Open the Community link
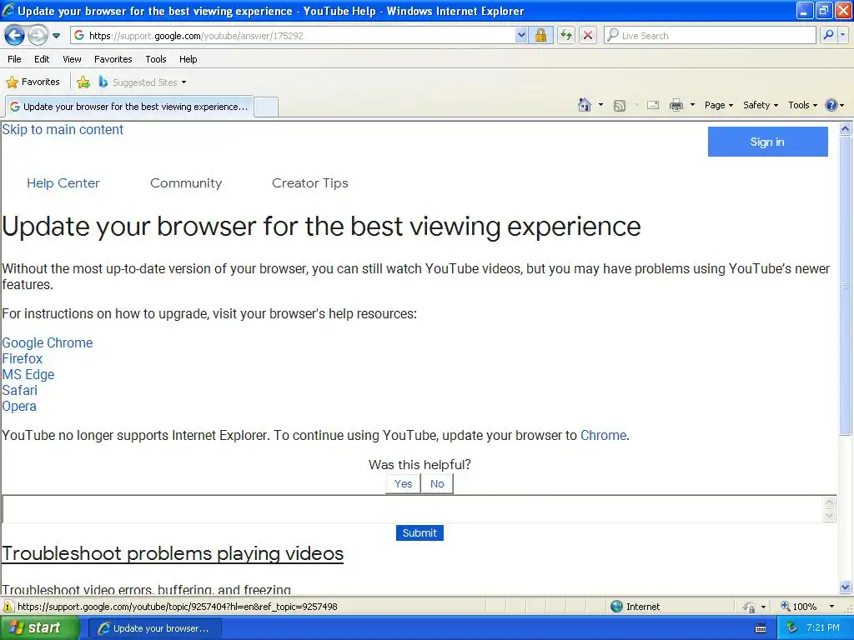 click(186, 183)
